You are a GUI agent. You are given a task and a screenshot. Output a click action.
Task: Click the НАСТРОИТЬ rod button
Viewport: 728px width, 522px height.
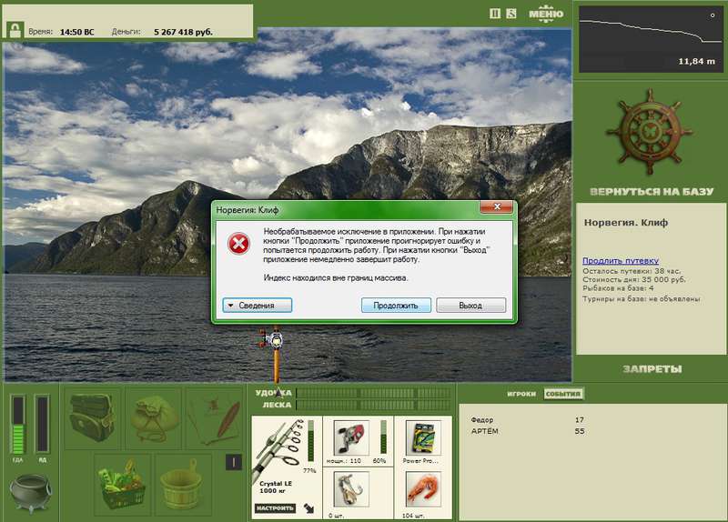point(275,508)
